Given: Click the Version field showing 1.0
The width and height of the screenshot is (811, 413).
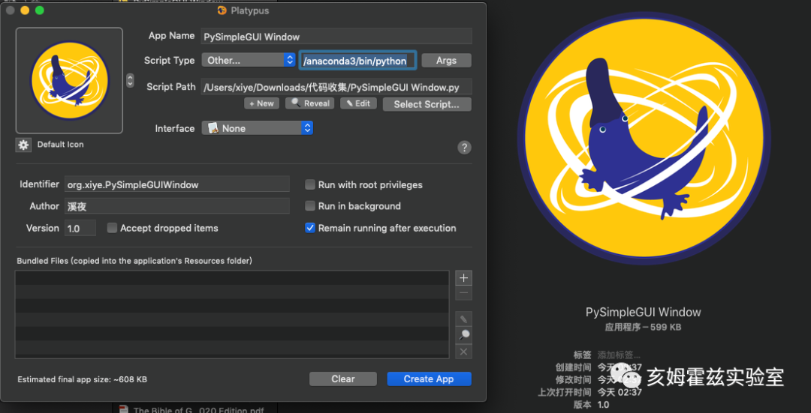Looking at the screenshot, I should pos(80,228).
